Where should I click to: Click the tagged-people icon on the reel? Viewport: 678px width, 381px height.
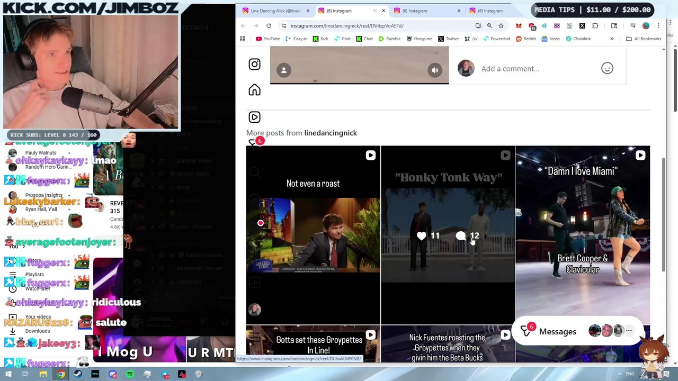284,70
